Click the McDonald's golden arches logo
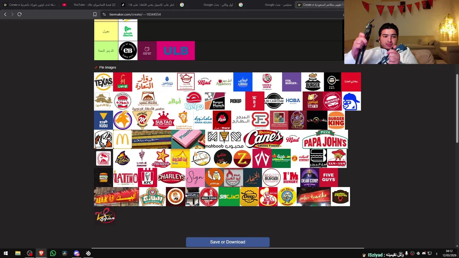 tap(122, 139)
